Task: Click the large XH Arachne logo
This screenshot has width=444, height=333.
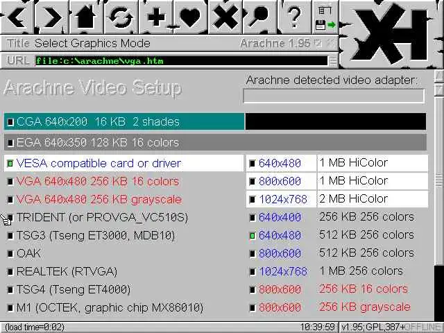Action: tap(391, 35)
